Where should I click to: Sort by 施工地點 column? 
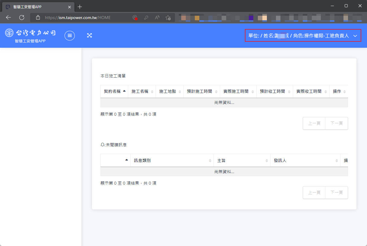click(169, 91)
